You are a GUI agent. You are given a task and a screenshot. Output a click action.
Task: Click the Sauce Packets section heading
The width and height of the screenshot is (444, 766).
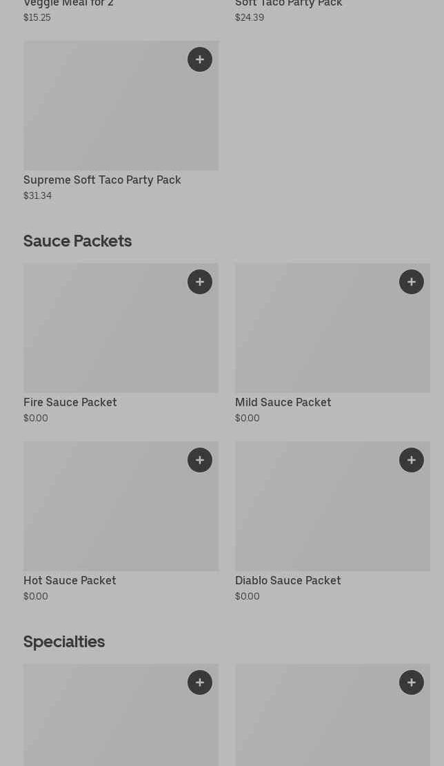pyautogui.click(x=77, y=241)
